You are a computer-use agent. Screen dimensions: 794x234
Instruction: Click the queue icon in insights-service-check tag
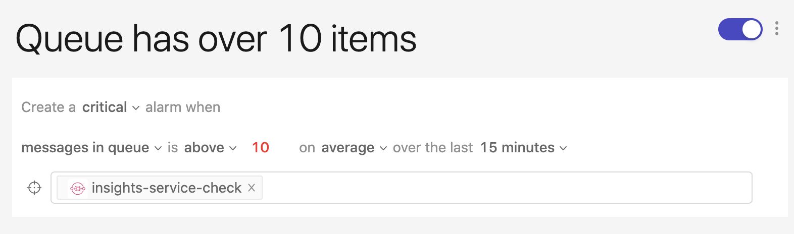(x=77, y=188)
